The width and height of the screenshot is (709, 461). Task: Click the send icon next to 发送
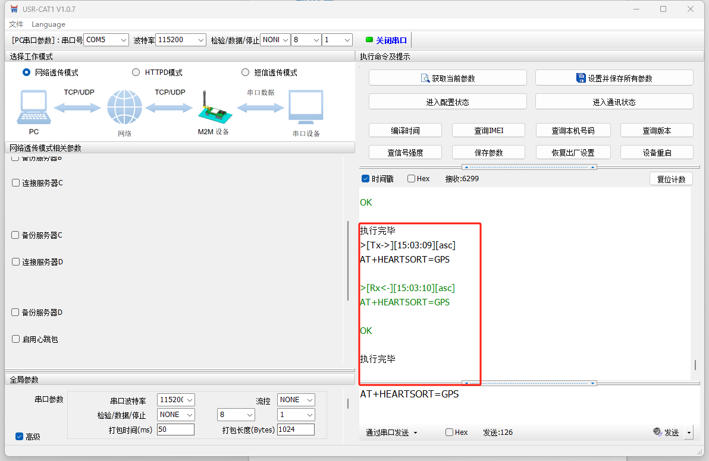click(657, 432)
